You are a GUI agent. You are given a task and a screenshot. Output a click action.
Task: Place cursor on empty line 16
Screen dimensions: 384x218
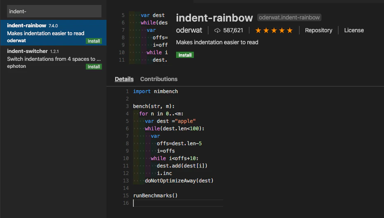click(178, 203)
